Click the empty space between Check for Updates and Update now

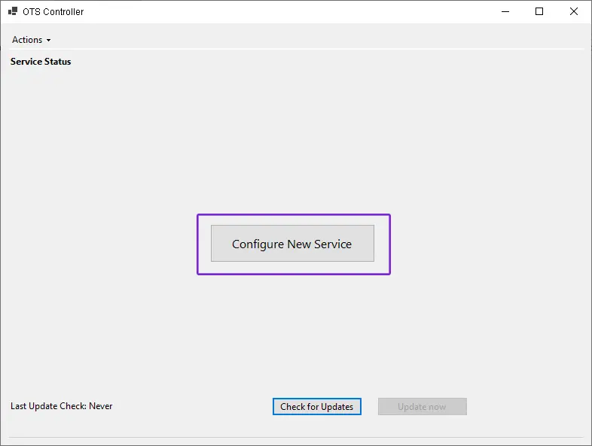pyautogui.click(x=370, y=407)
